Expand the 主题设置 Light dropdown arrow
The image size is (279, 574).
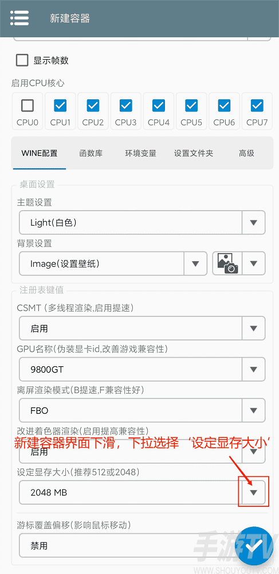point(253,223)
